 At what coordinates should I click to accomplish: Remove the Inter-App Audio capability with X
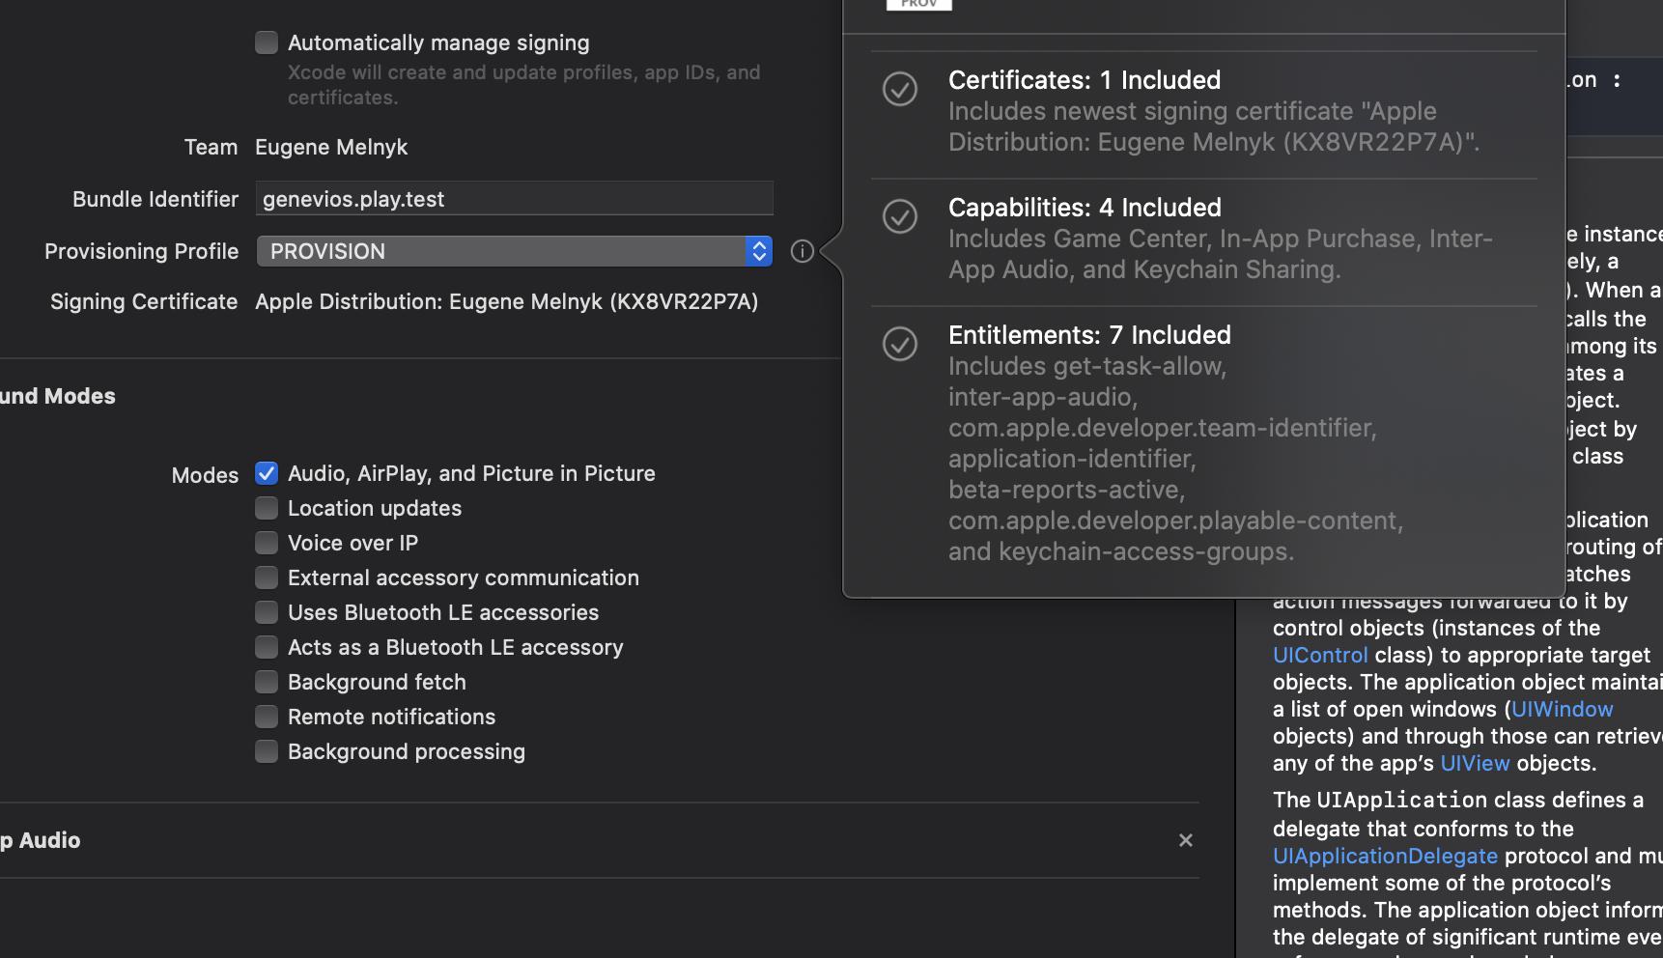pos(1186,840)
